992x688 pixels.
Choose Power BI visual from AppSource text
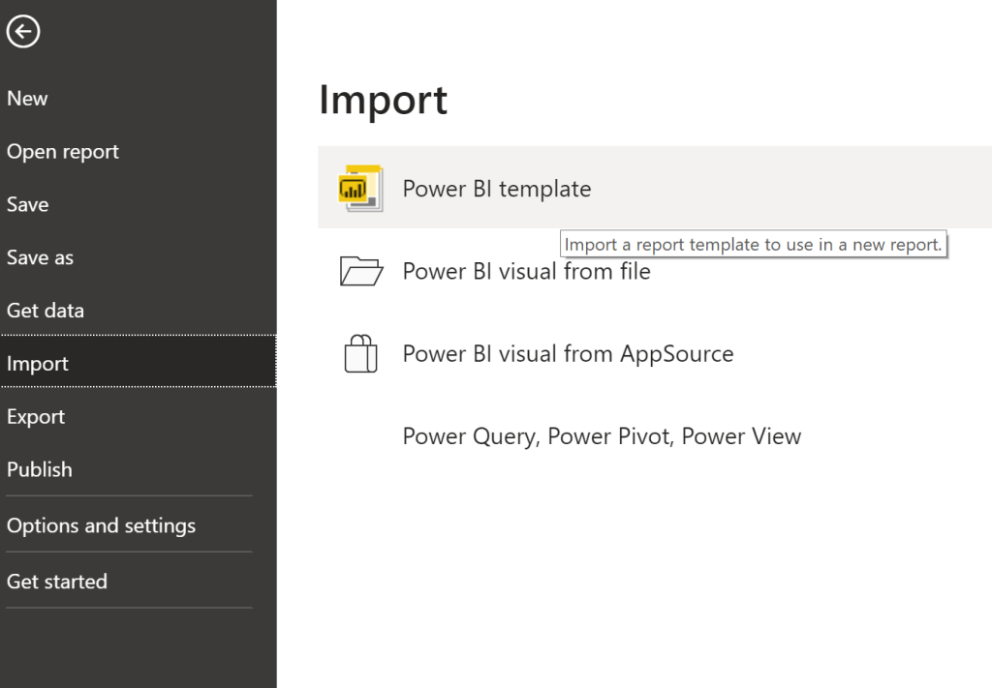[568, 354]
